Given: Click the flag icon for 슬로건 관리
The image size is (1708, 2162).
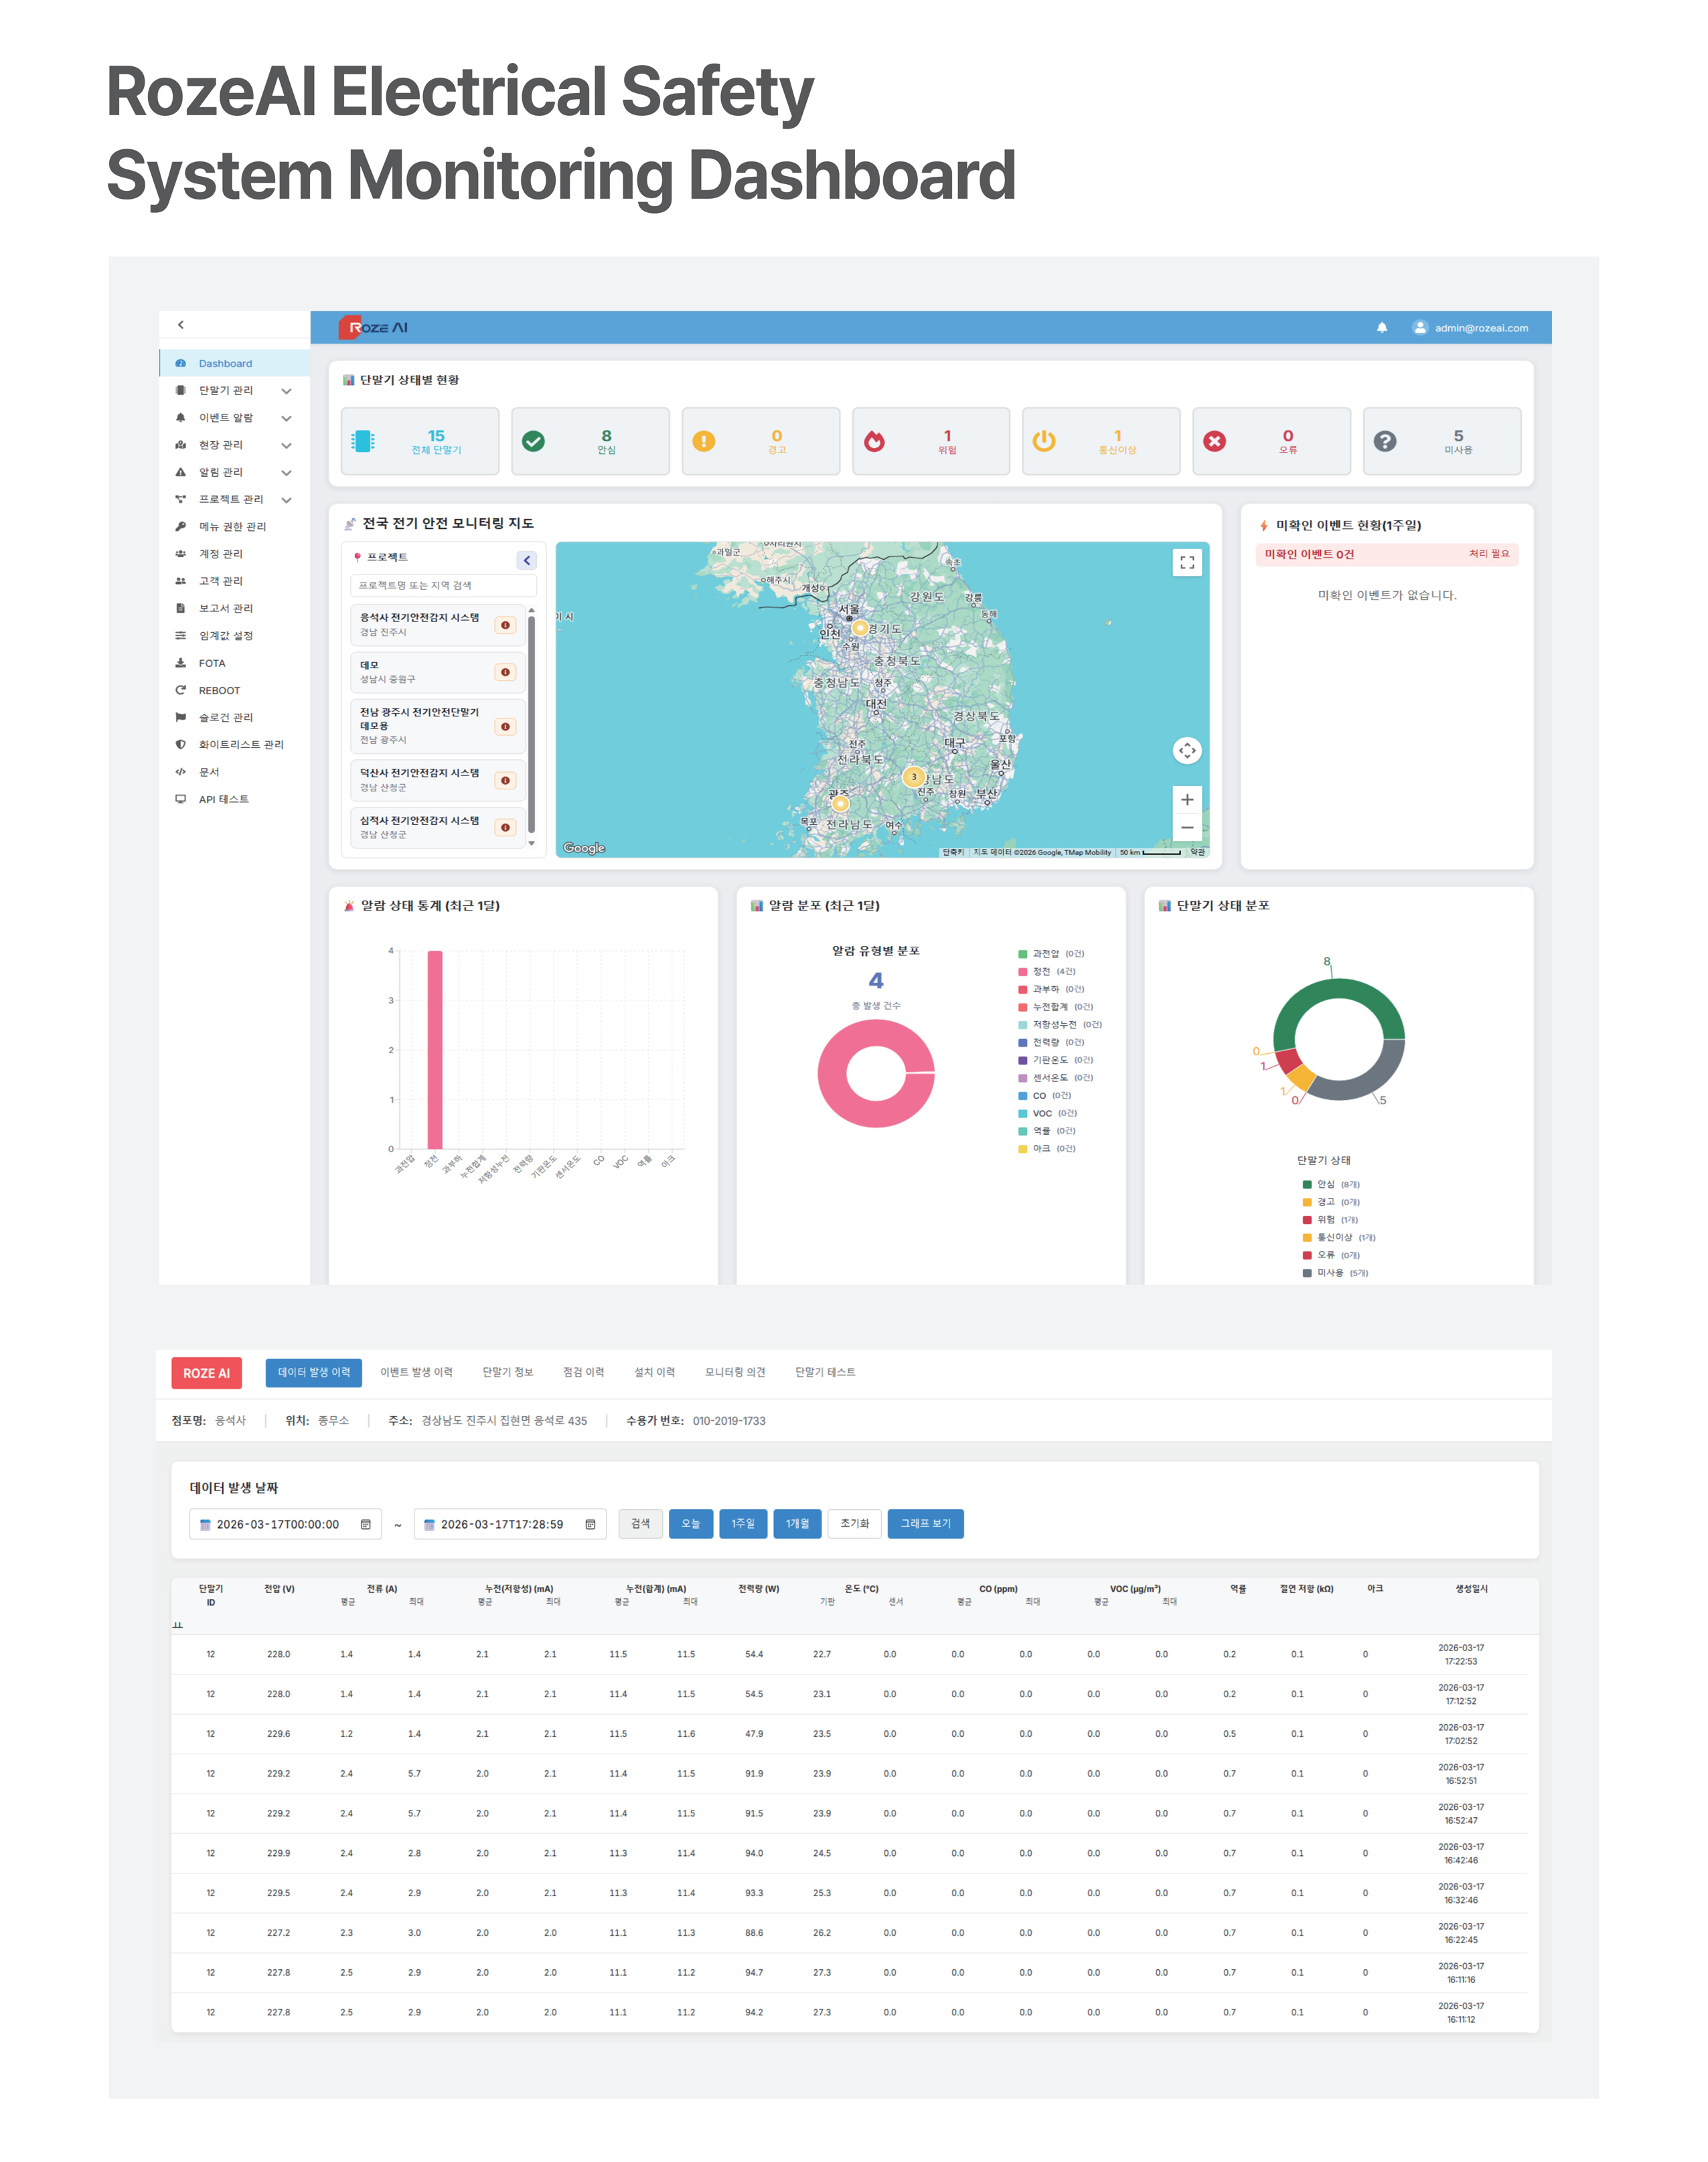Looking at the screenshot, I should [x=181, y=717].
